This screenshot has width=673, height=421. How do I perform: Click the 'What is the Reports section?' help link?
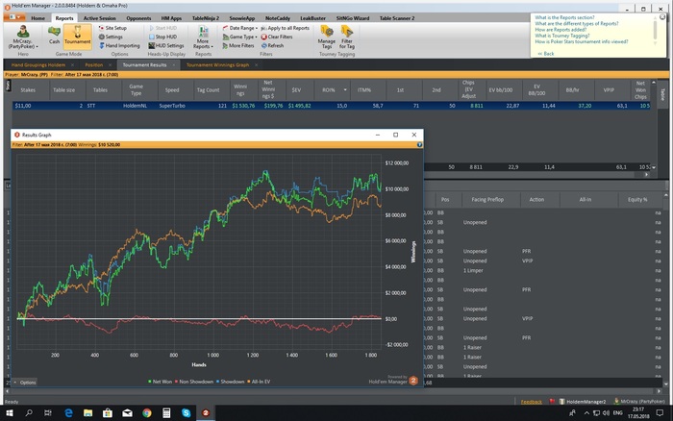click(x=564, y=17)
